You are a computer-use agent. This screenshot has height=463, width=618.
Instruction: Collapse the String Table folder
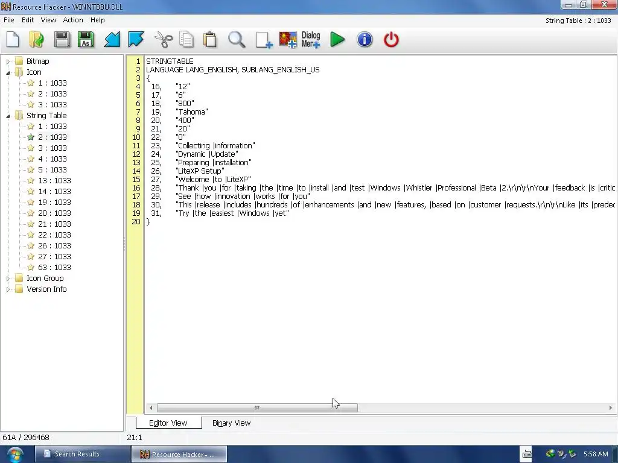[x=8, y=116]
